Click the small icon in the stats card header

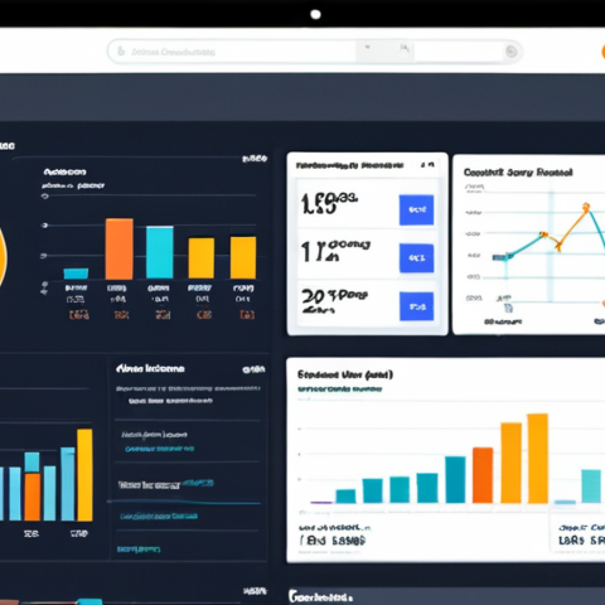coord(428,165)
